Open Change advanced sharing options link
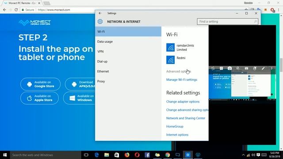The image size is (283, 159). (x=187, y=110)
